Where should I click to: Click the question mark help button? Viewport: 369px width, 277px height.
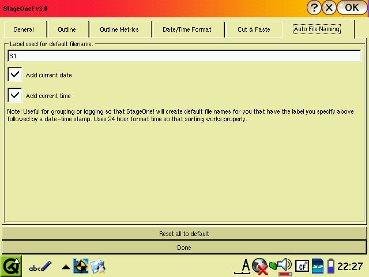coord(314,8)
